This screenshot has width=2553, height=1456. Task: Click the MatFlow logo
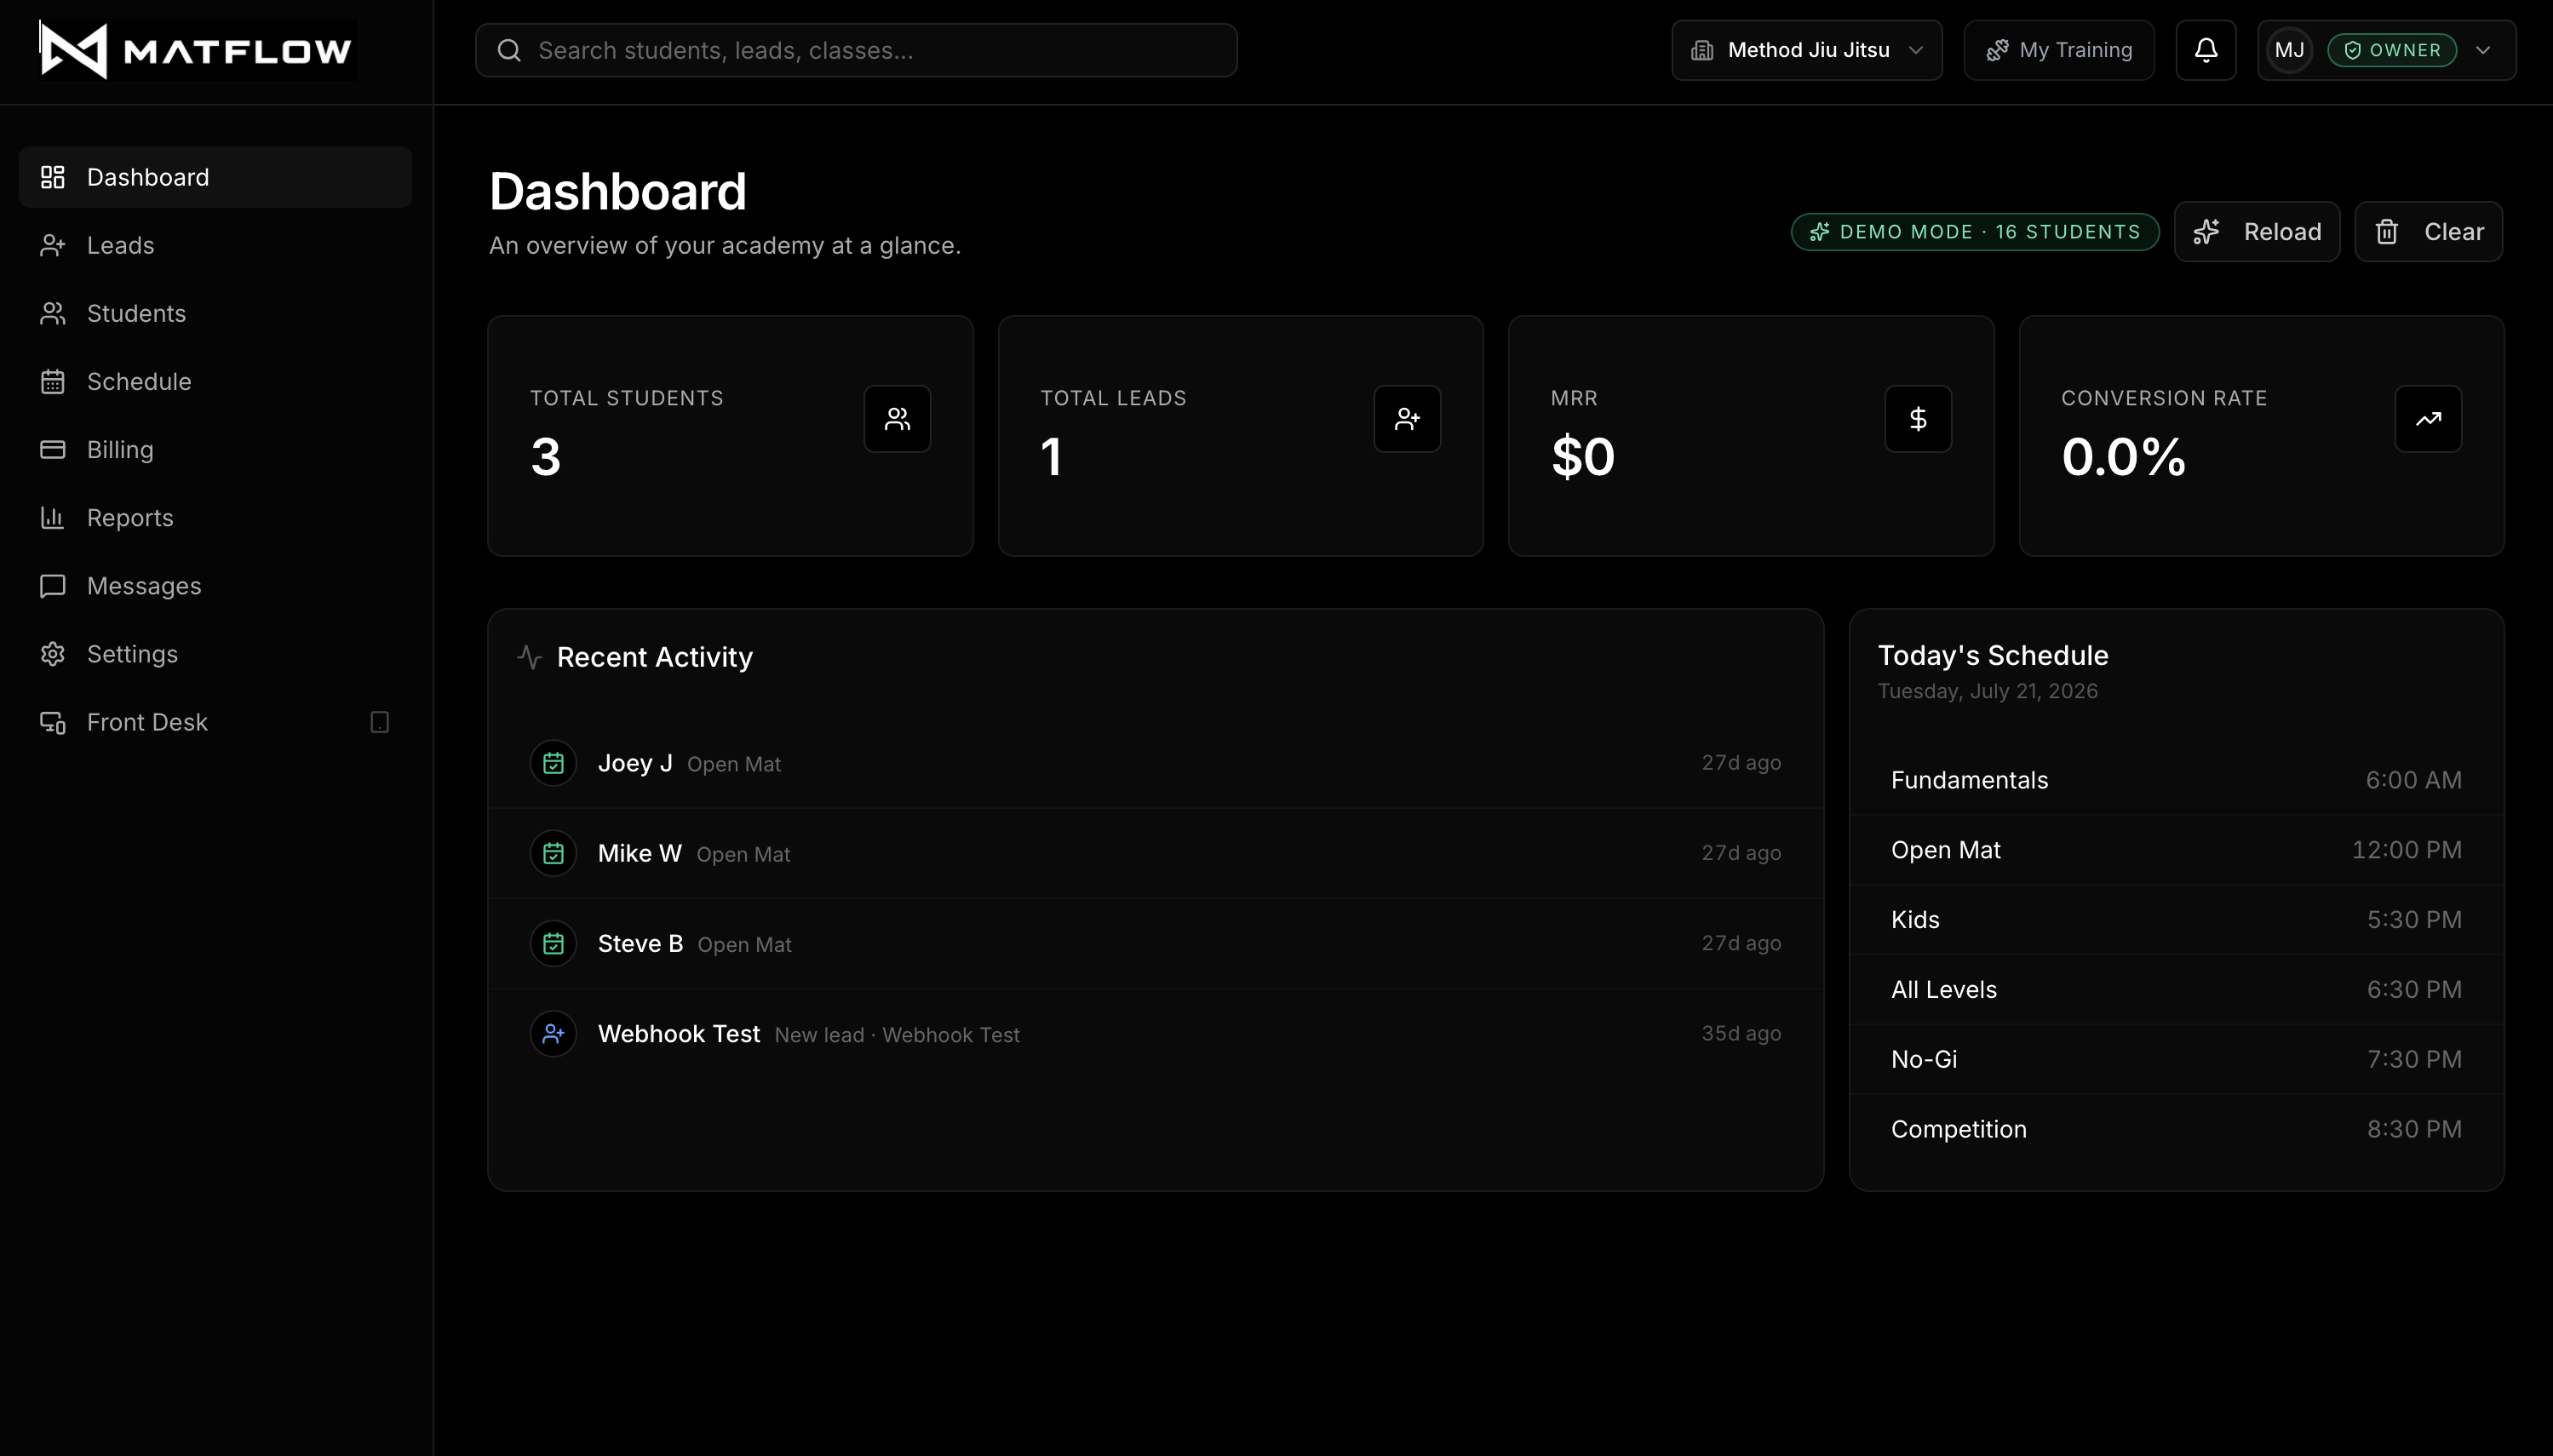point(197,50)
